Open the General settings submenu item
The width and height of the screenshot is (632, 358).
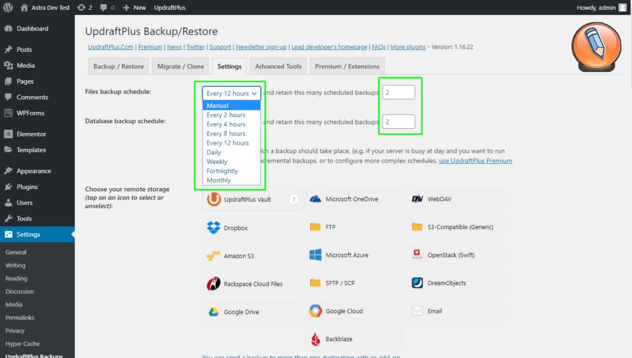(15, 252)
